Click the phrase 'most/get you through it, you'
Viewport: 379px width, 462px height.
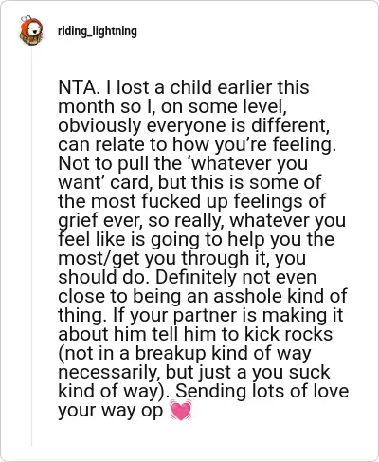[x=182, y=259]
